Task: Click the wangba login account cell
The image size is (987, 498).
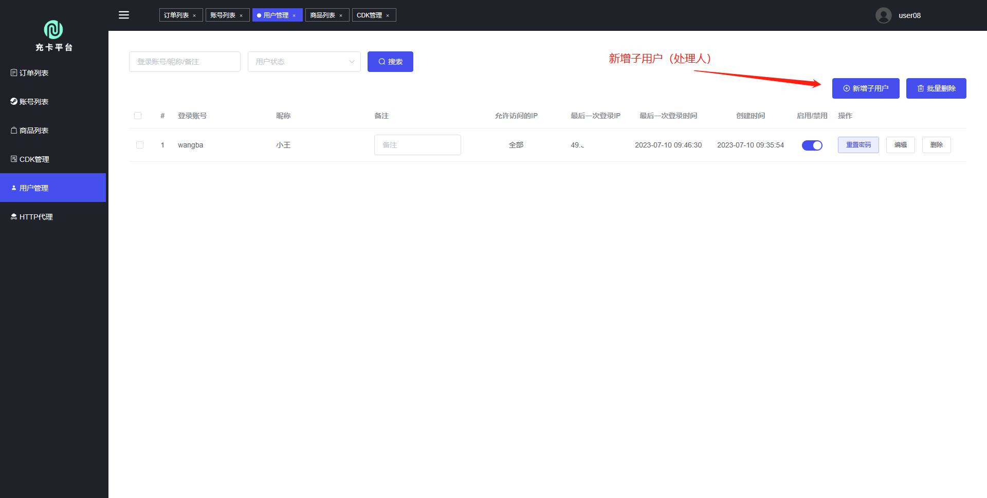Action: click(x=191, y=145)
